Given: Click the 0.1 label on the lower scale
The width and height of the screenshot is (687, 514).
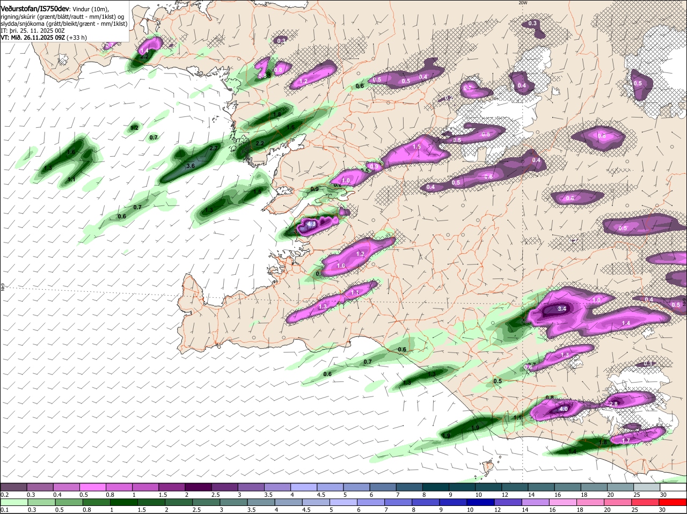Looking at the screenshot, I should (x=4, y=510).
